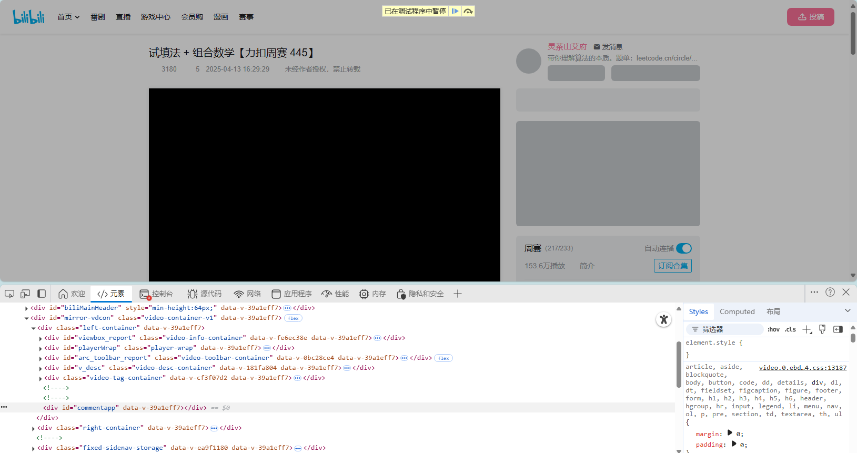Step over next function call icon

pos(468,11)
